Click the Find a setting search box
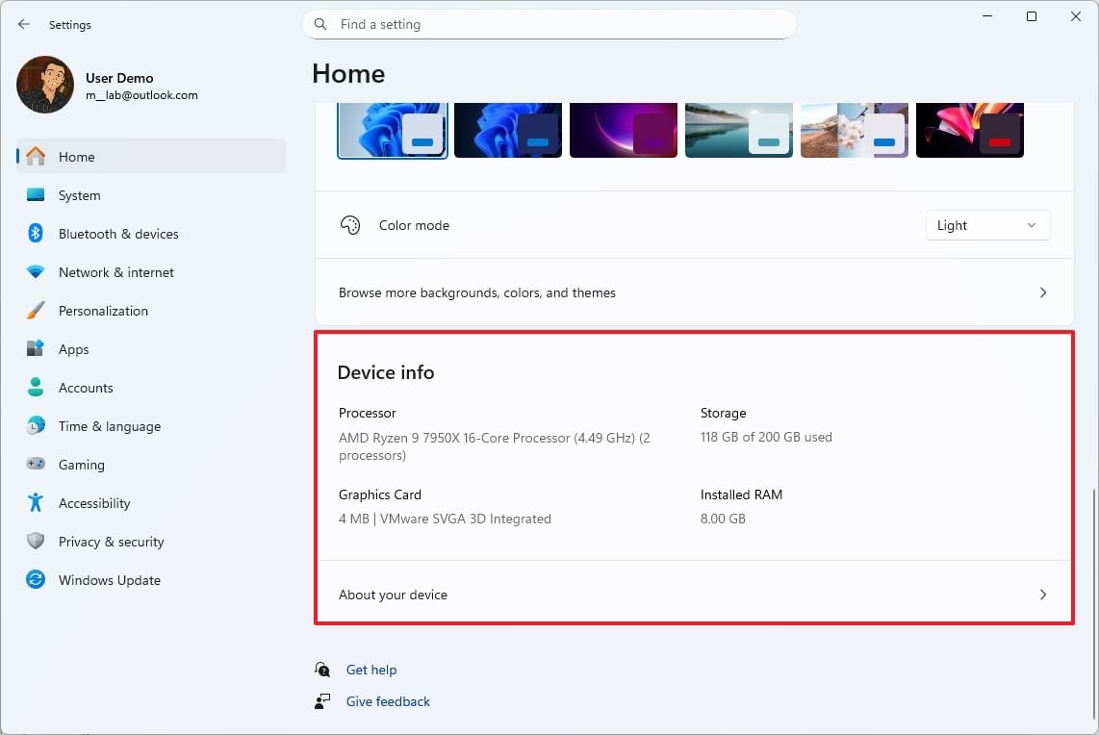Screen dimensions: 1099x735 (549, 24)
